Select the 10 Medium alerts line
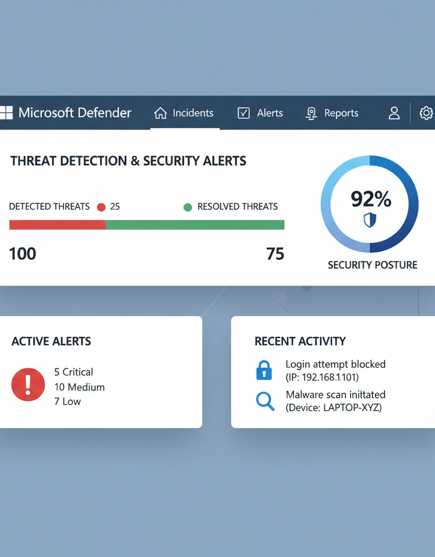The image size is (435, 557). point(79,387)
